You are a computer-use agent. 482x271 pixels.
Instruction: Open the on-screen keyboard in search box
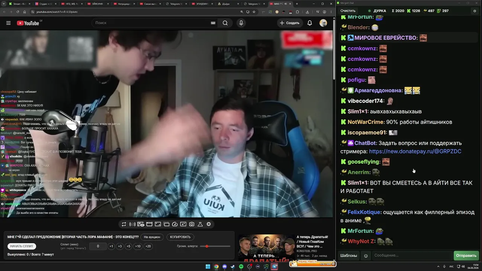pos(213,23)
